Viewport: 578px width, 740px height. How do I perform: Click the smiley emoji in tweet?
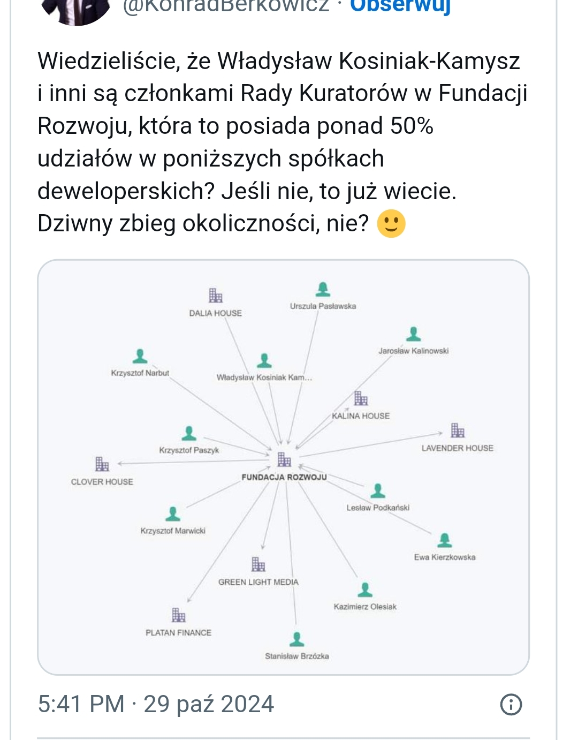coord(391,223)
